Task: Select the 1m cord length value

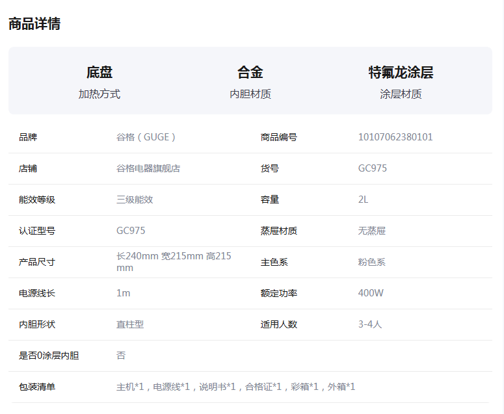Action: pos(124,293)
